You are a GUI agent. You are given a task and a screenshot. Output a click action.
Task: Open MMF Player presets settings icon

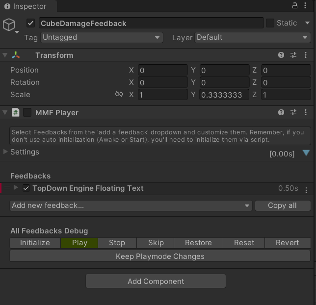click(x=293, y=112)
